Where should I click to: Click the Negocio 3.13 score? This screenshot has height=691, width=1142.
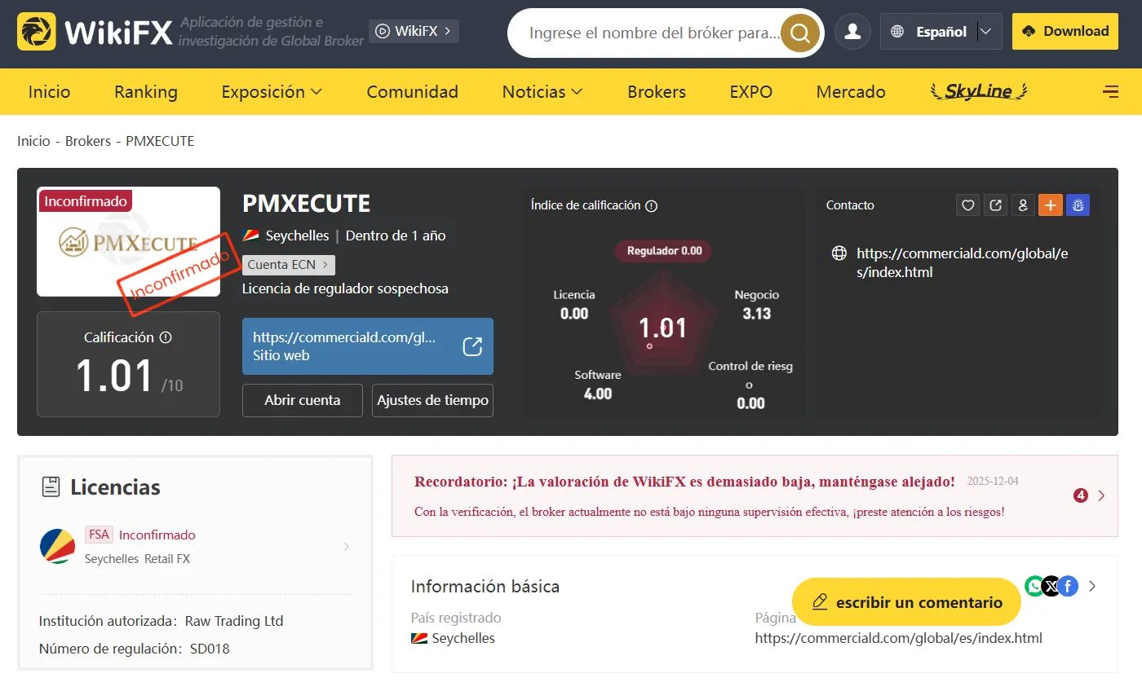coord(757,305)
